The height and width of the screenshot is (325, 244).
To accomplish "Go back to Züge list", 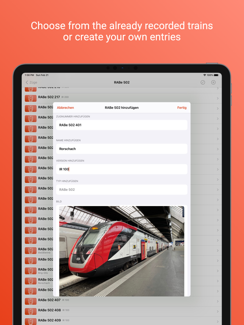I will (x=31, y=83).
